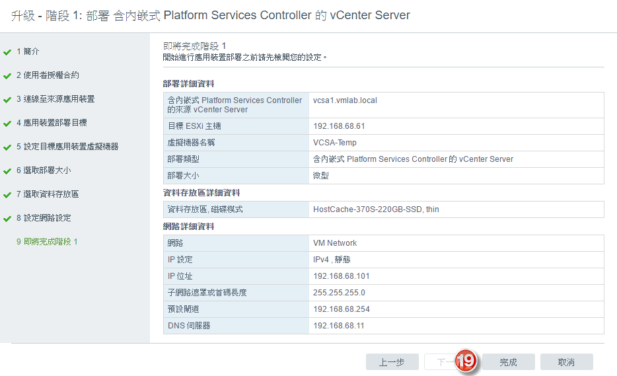Image resolution: width=617 pixels, height=376 pixels.
Task: Click datastore value HostCache-370S-220GB-SSD, thin
Action: [376, 209]
